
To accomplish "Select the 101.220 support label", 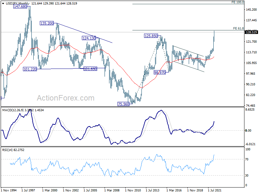I will 30,69.
